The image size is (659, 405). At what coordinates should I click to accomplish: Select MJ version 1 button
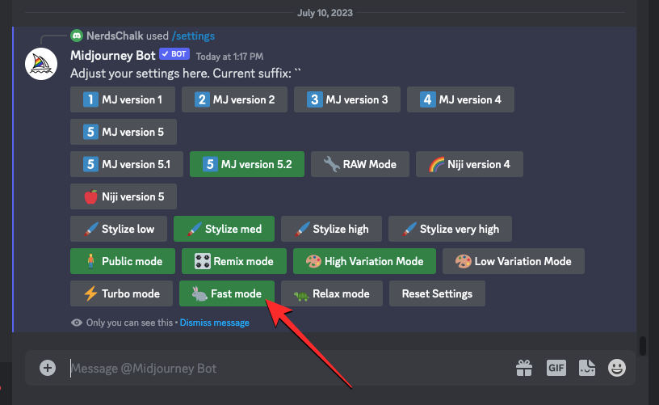pos(122,99)
